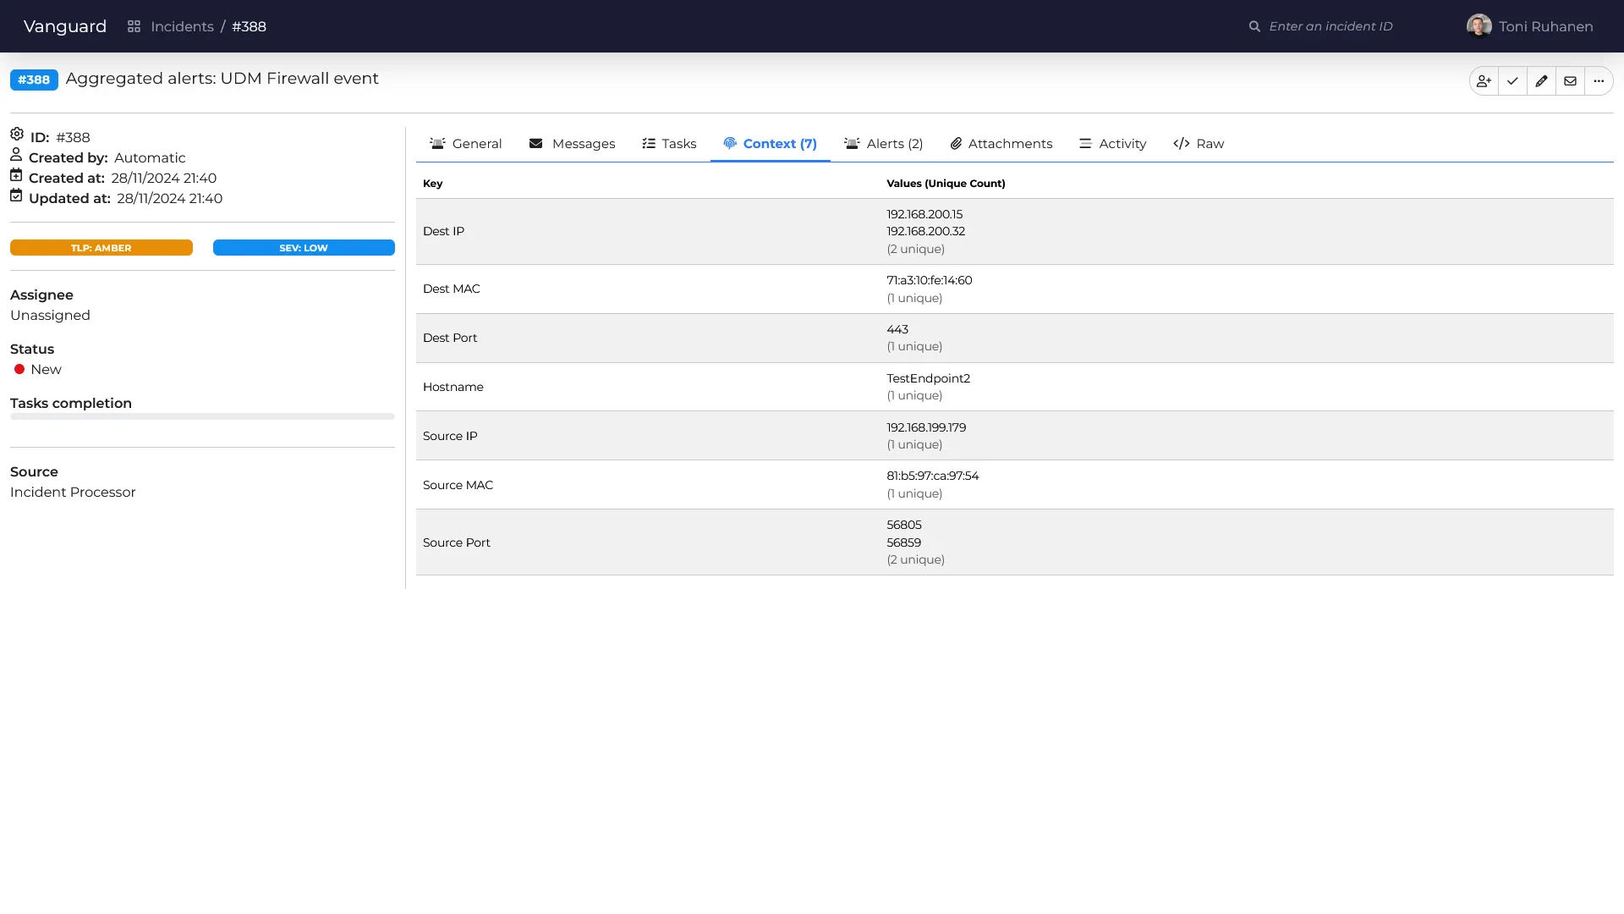Click the code brackets icon on Raw tab

(1182, 144)
